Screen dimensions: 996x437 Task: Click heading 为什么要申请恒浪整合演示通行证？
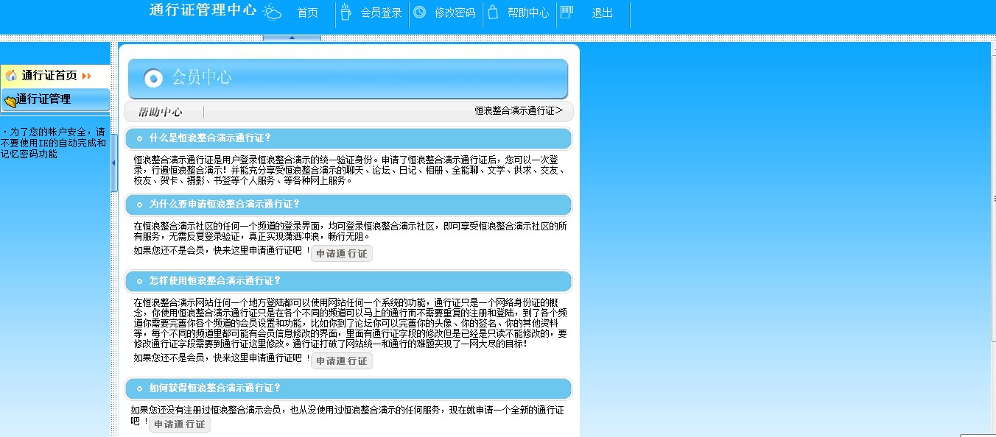click(225, 205)
